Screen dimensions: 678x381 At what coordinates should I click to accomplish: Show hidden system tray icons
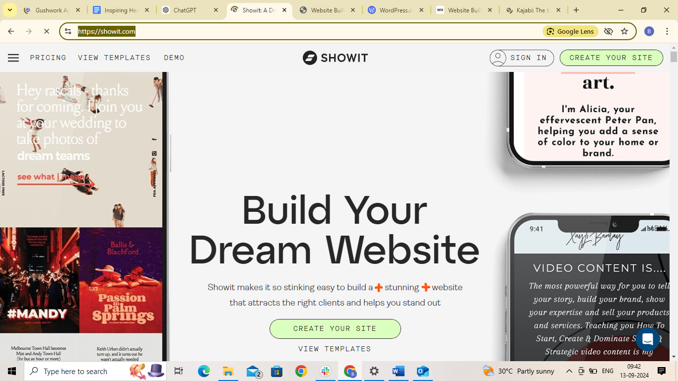[569, 371]
